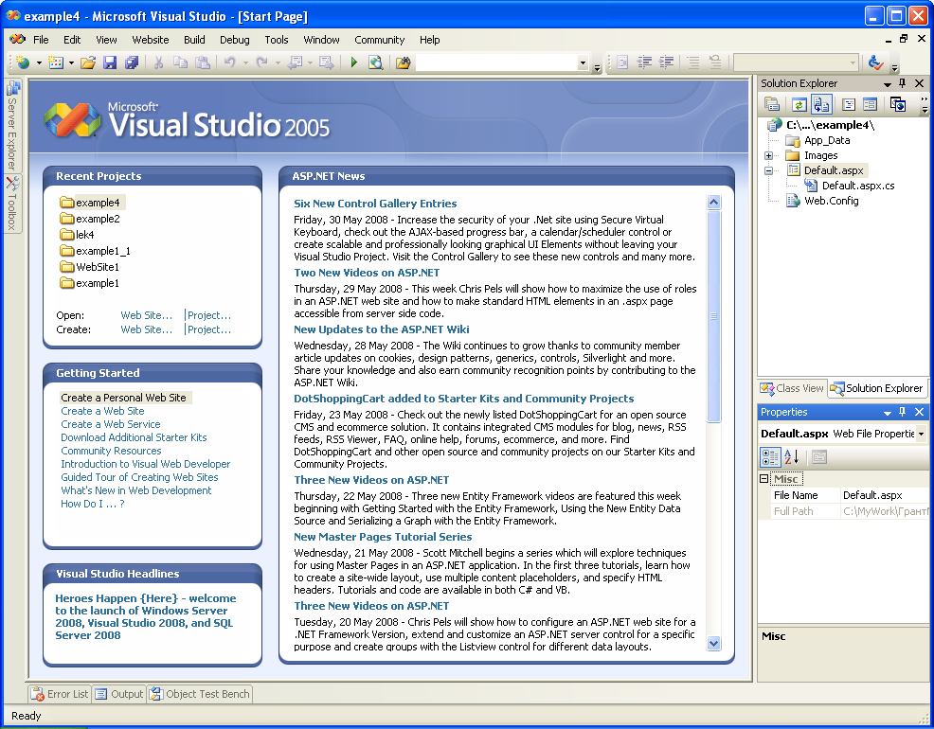Image resolution: width=934 pixels, height=729 pixels.
Task: Switch to the Class View tab
Action: (x=791, y=387)
